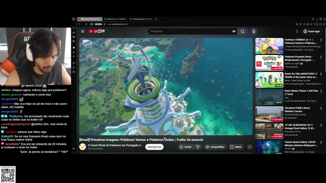Click the page zoom magnifier toolbar icon
The image size is (326, 183).
(x=297, y=24)
